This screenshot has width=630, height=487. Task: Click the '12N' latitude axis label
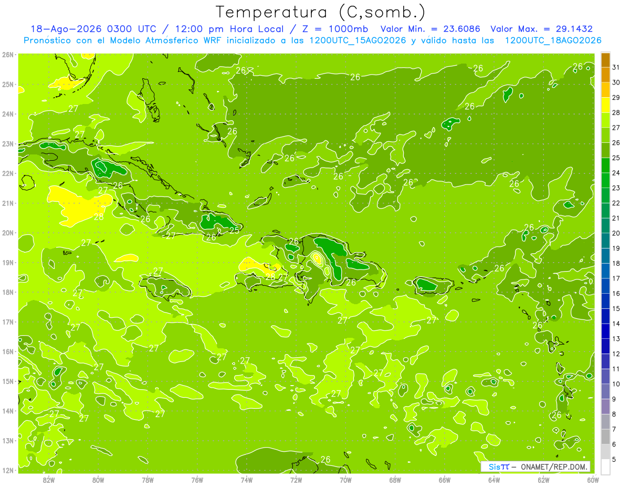tap(7, 470)
